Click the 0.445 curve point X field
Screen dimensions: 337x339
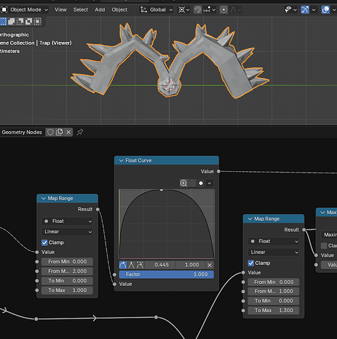(160, 265)
